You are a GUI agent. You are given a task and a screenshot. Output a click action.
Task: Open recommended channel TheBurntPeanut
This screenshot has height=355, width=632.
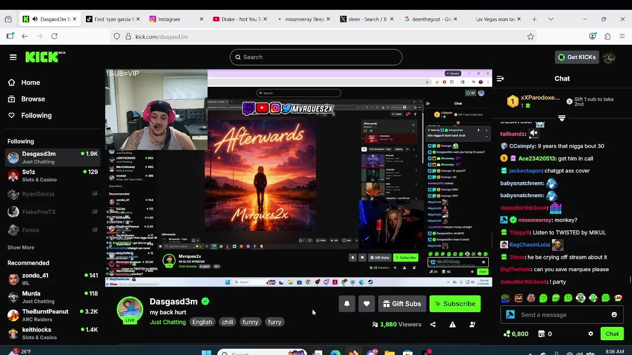pos(53,315)
